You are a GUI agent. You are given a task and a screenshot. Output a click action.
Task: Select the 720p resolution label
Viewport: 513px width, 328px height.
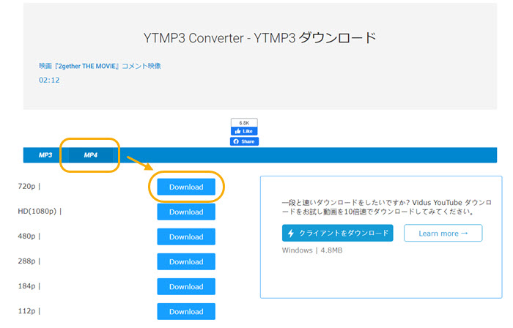tap(29, 187)
